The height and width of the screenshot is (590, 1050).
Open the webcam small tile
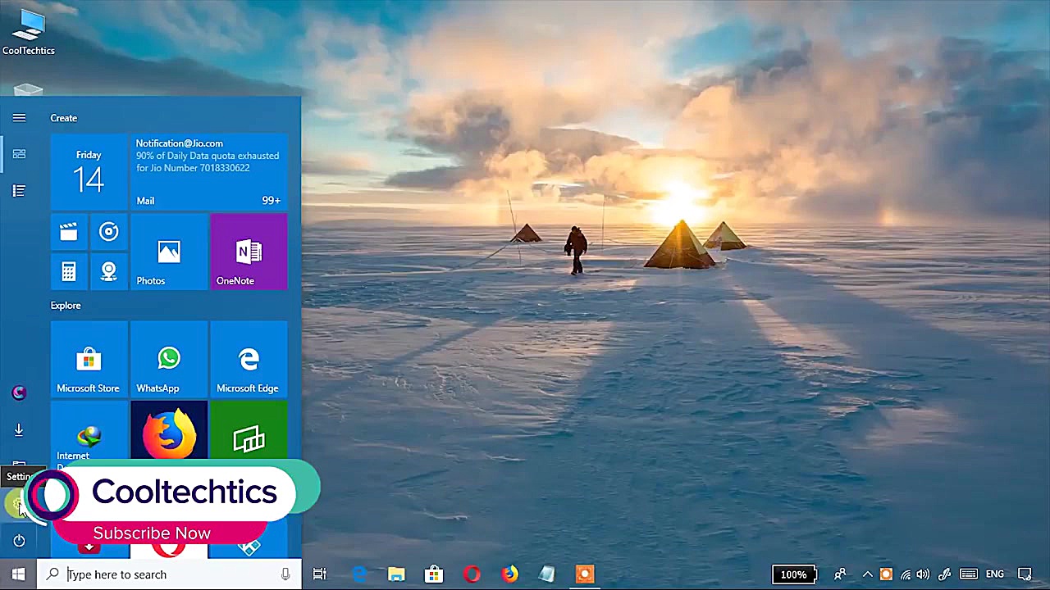point(109,271)
